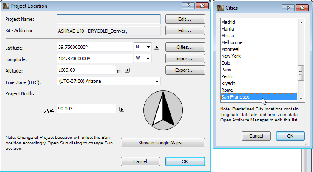Click the help button in Project Location title bar
Viewport: 313px width, 172px height.
tap(188, 6)
